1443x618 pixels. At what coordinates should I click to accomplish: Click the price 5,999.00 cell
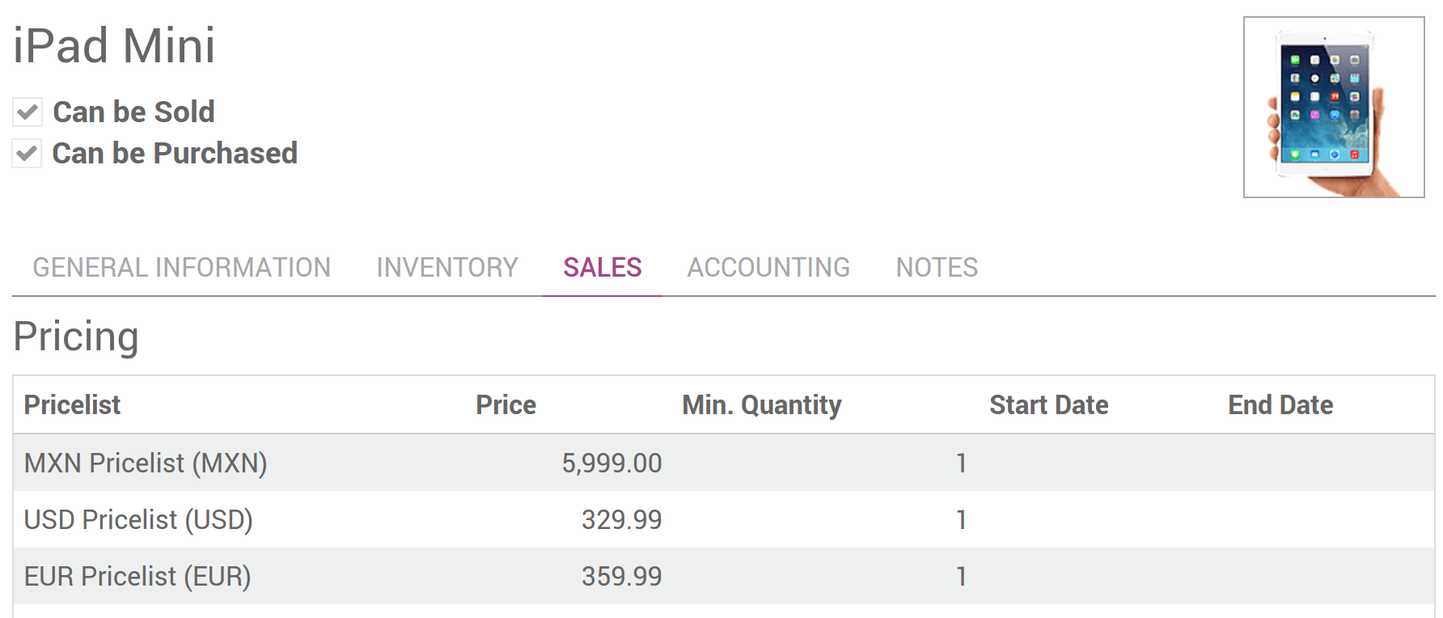tap(612, 463)
